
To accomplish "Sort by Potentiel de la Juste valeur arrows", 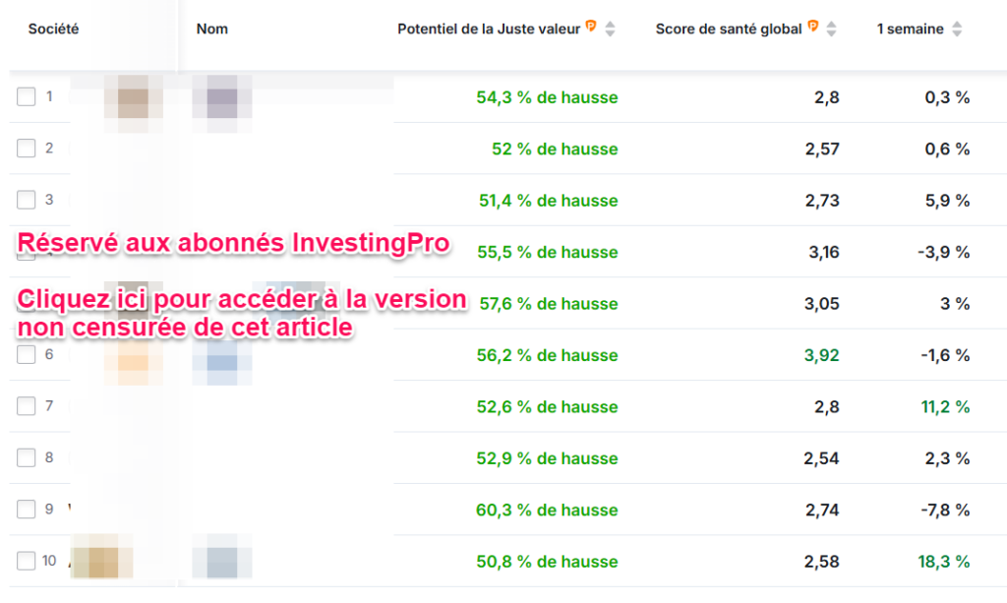I will pyautogui.click(x=610, y=30).
